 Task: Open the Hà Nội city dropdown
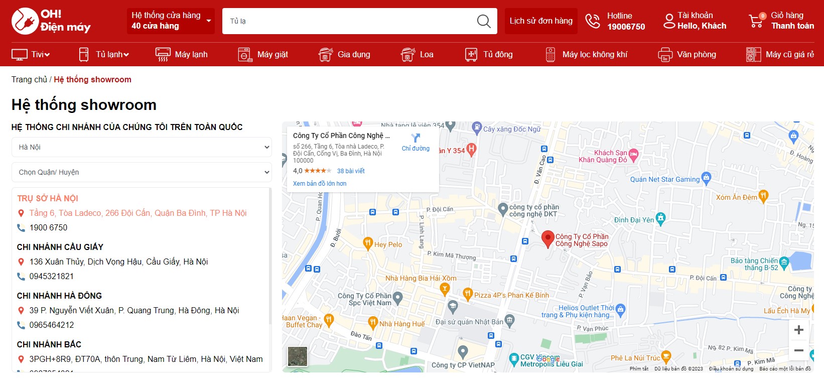(142, 147)
